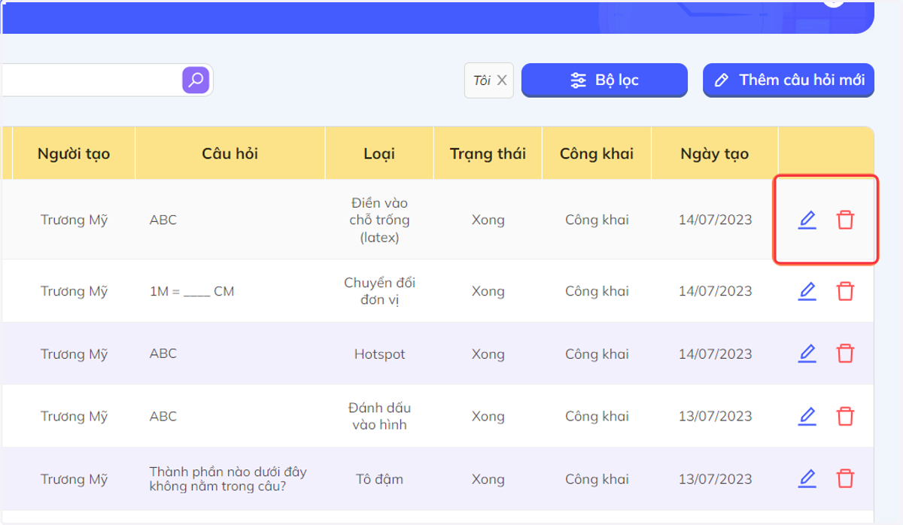Click the pencil icon in Thêm câu hỏi mới
The image size is (903, 525).
721,80
